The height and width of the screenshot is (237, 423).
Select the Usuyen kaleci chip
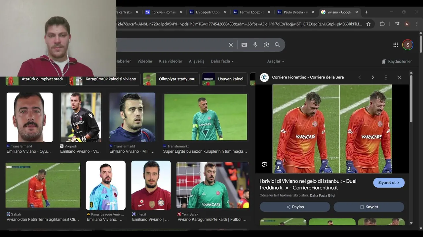[x=225, y=79]
